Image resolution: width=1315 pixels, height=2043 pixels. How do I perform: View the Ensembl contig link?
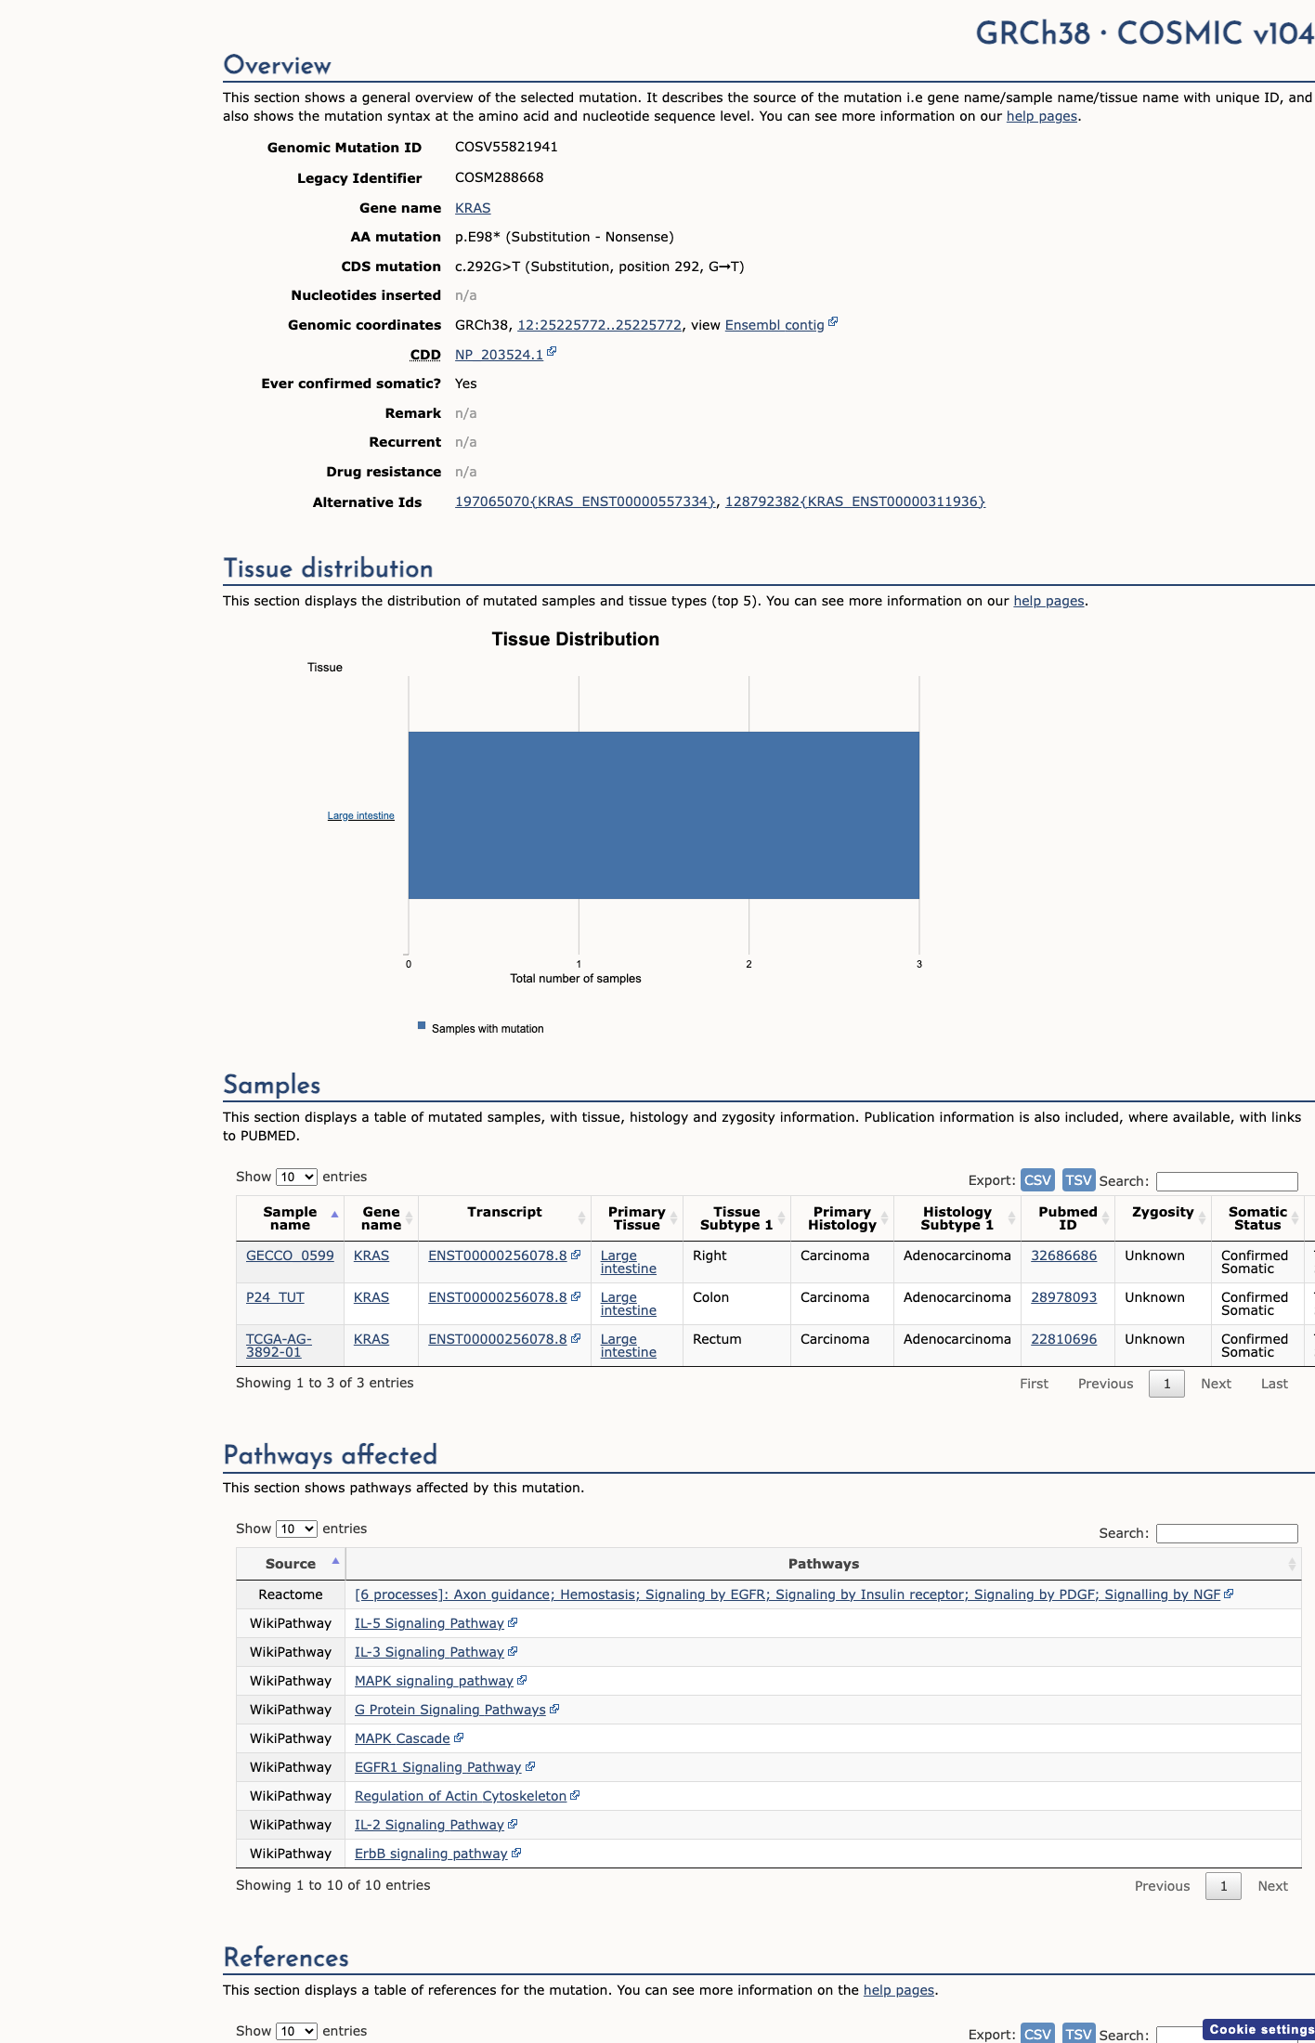tap(775, 325)
